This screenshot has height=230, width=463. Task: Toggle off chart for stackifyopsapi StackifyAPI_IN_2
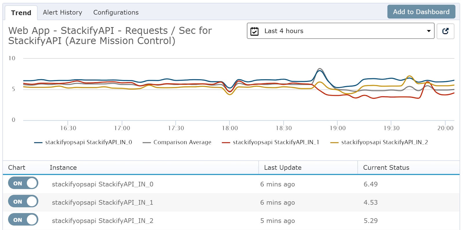pyautogui.click(x=23, y=220)
